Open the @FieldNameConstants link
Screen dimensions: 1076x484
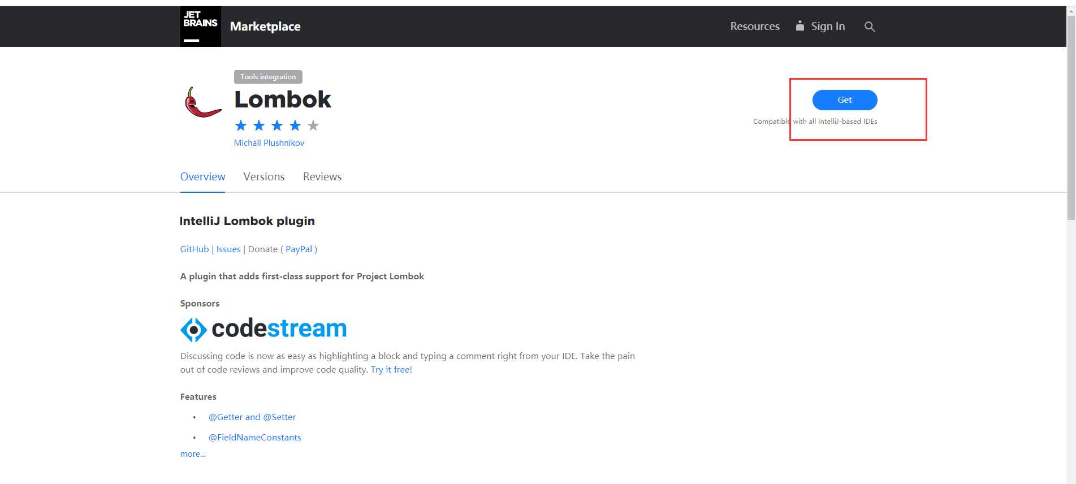pos(255,438)
